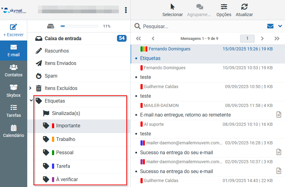Screen dimensions: 285x187
Task: Open the Opções sliders icon
Action: [x=224, y=7]
